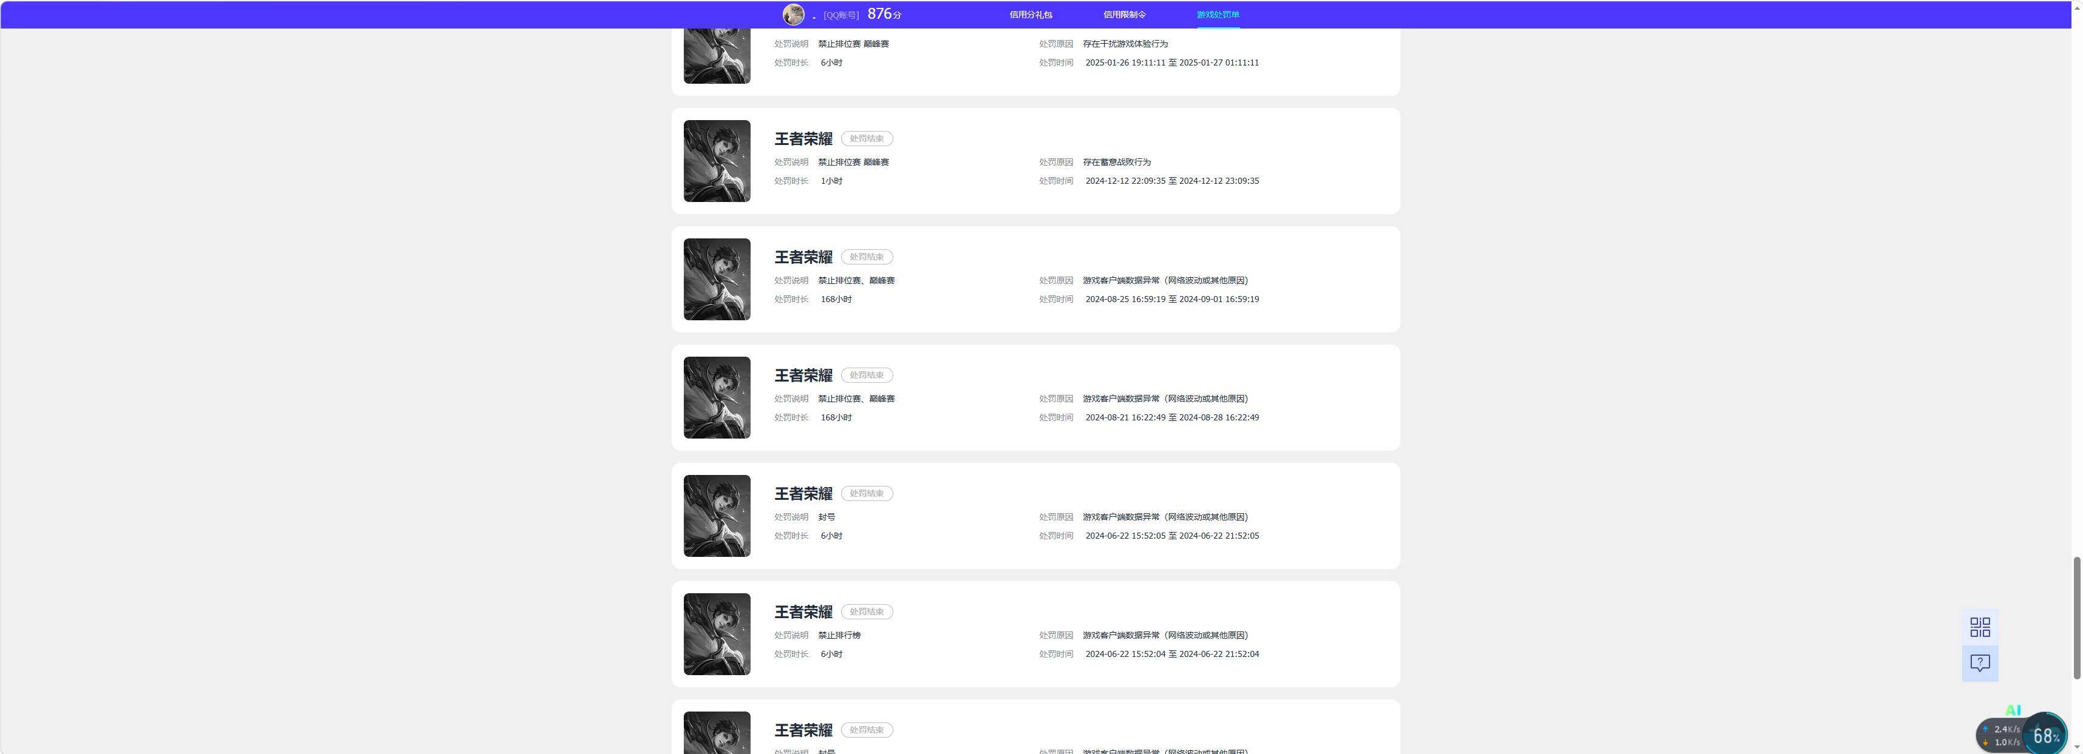This screenshot has width=2083, height=754.
Task: Click the time range starting 2024-08-21 16:22:49
Action: pyautogui.click(x=1171, y=417)
